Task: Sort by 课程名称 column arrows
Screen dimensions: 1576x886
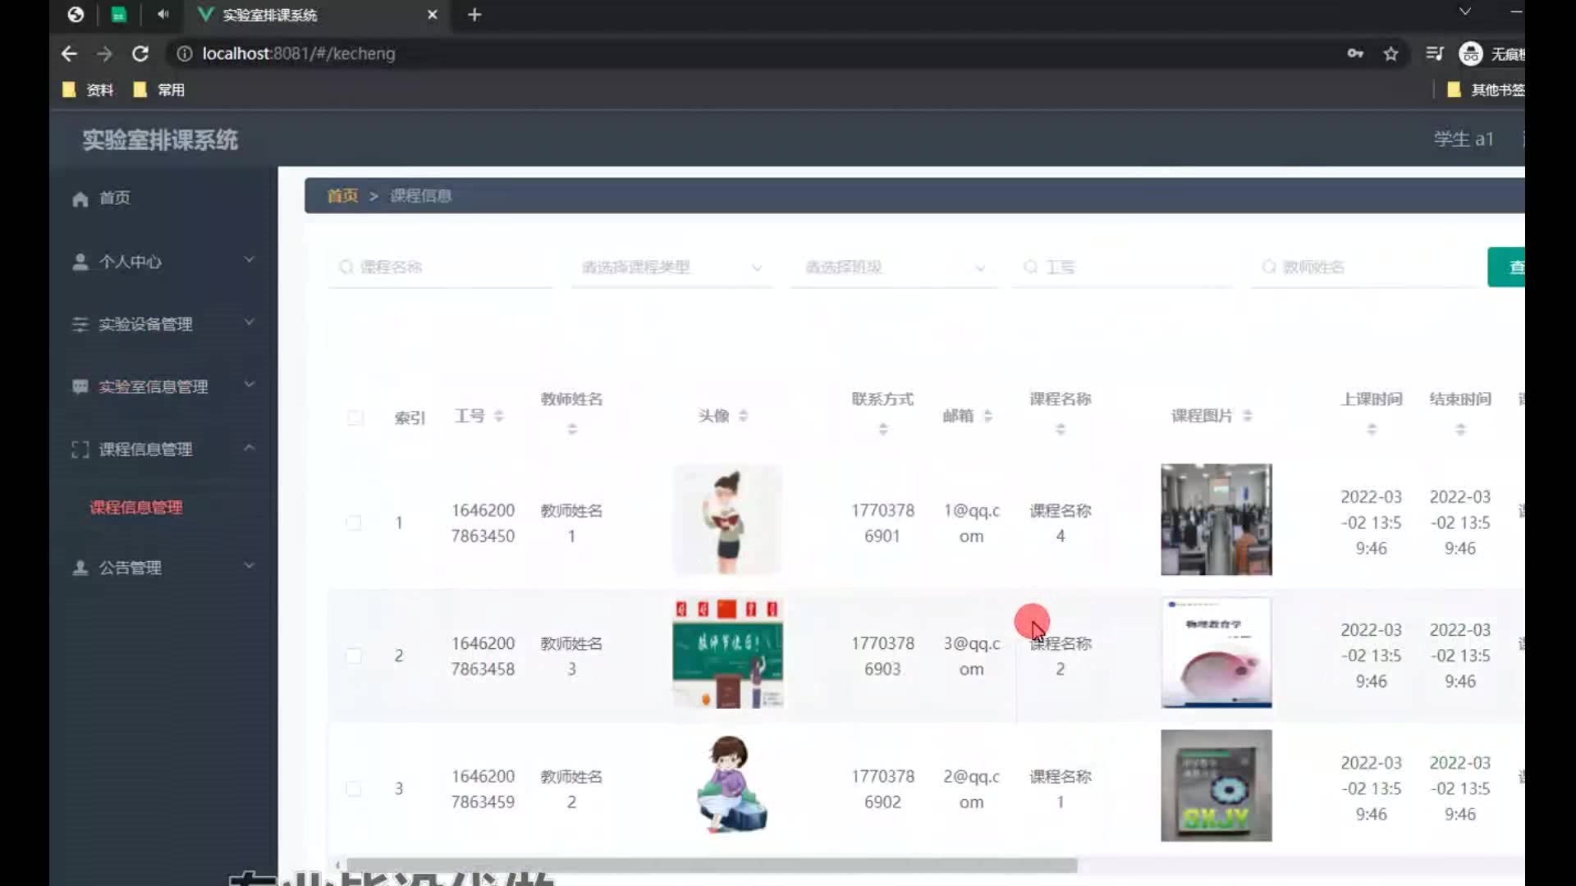Action: (1061, 429)
